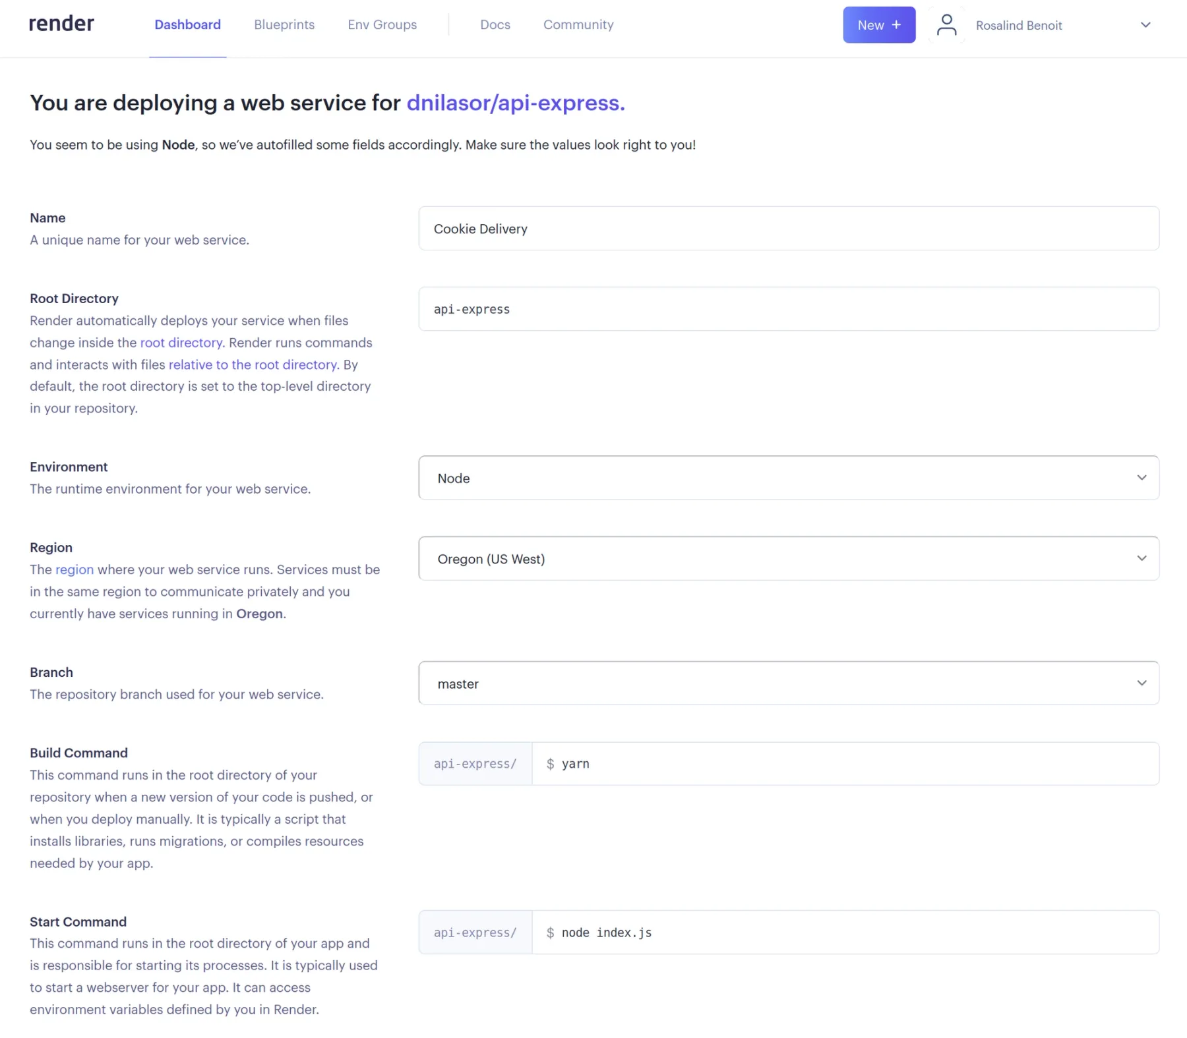The height and width of the screenshot is (1038, 1187).
Task: Follow the relative to the root directory link
Action: 252,364
